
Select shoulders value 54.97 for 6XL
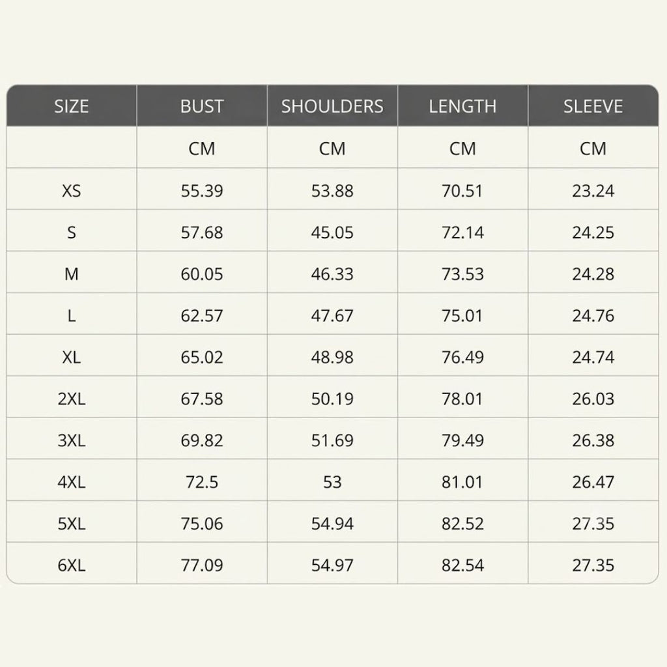(332, 565)
